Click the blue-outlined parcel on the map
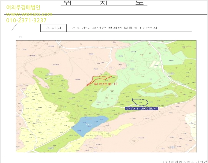This screenshot has height=163, width=208. (x=140, y=102)
